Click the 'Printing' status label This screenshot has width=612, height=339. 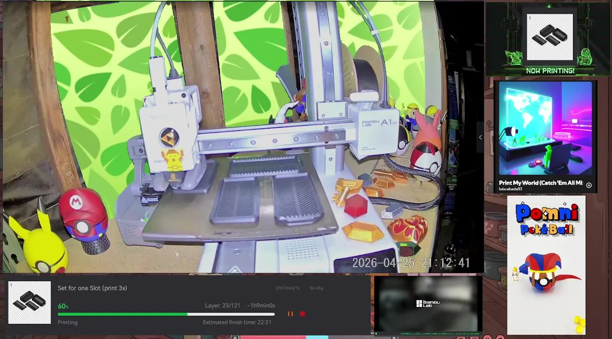67,323
